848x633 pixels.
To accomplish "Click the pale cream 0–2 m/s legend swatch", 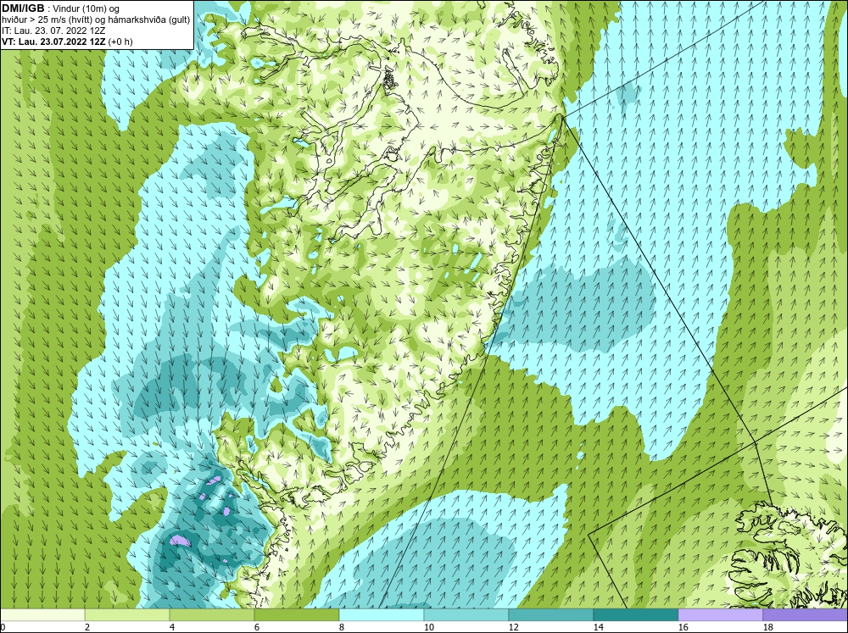I will pyautogui.click(x=42, y=615).
